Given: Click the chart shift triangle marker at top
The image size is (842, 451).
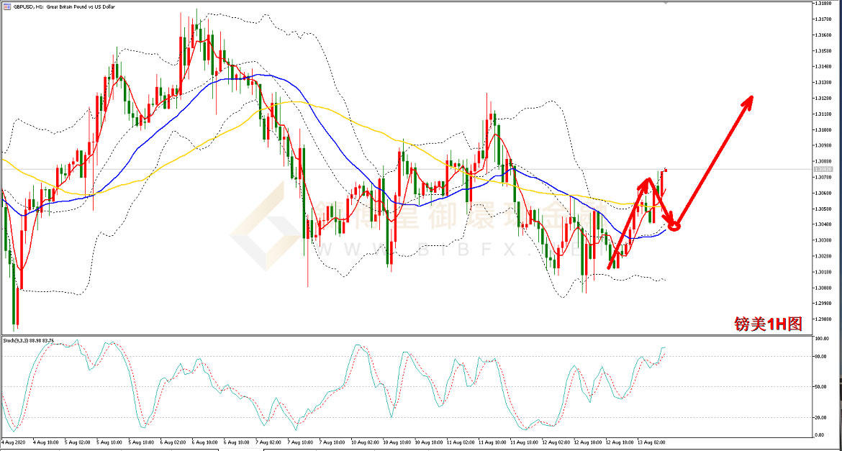Looking at the screenshot, I should [x=666, y=3].
